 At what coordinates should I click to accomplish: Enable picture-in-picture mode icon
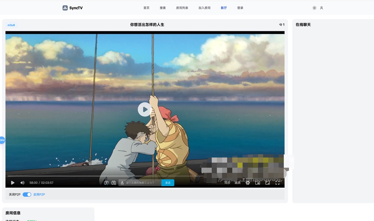pos(258,183)
